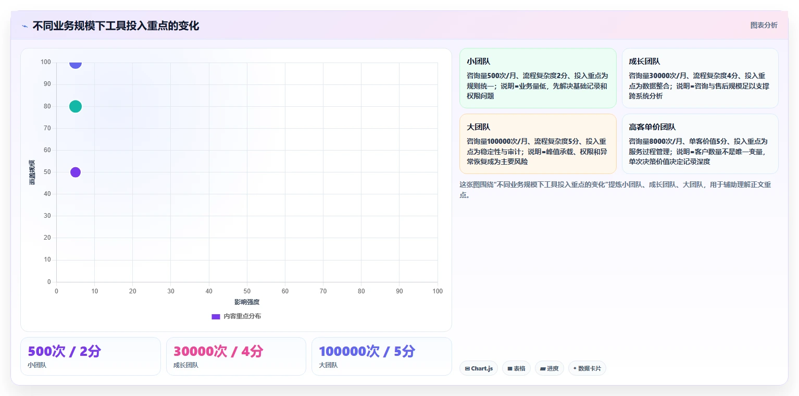The height and width of the screenshot is (396, 799).
Task: Click the 30000次 / 4分 stat card
Action: point(236,356)
